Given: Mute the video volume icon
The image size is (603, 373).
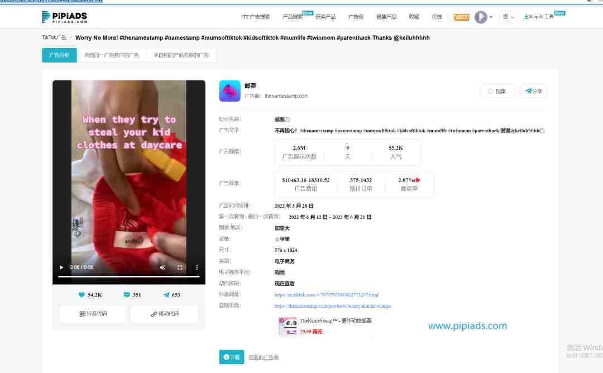Looking at the screenshot, I should point(162,267).
